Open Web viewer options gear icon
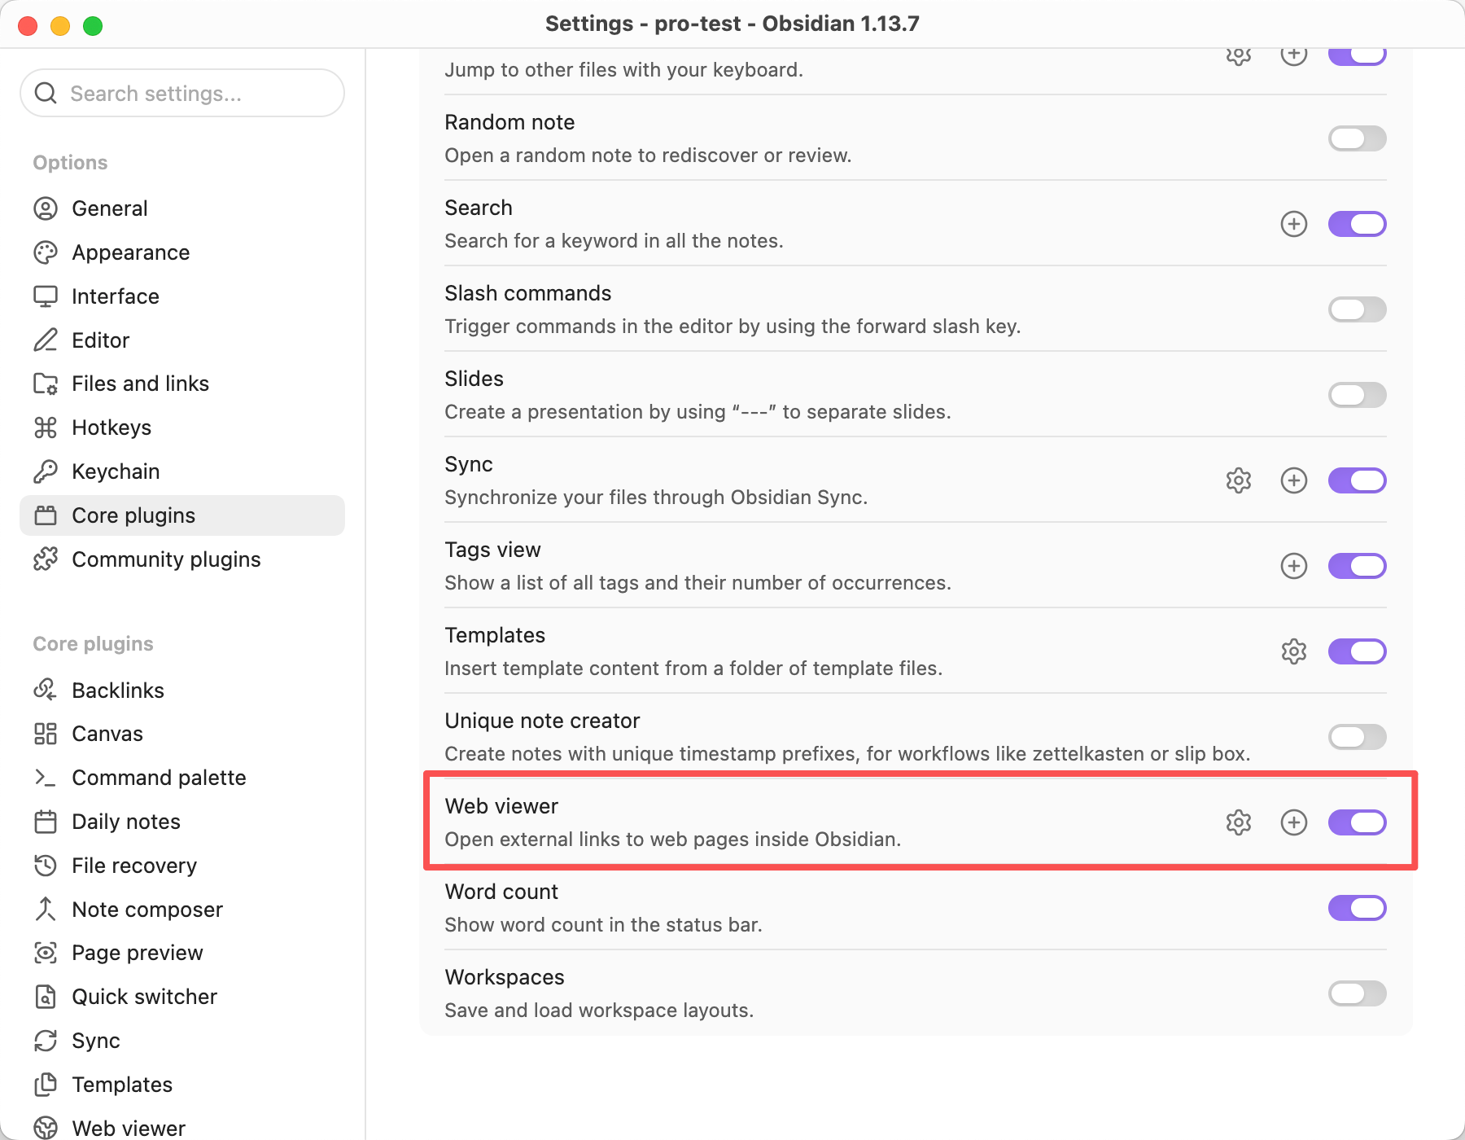Viewport: 1465px width, 1140px height. (1238, 822)
